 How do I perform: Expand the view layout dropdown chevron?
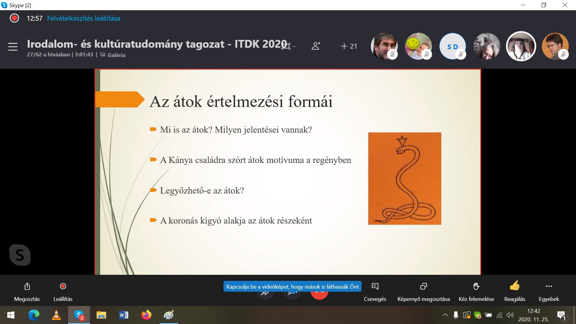click(x=294, y=46)
